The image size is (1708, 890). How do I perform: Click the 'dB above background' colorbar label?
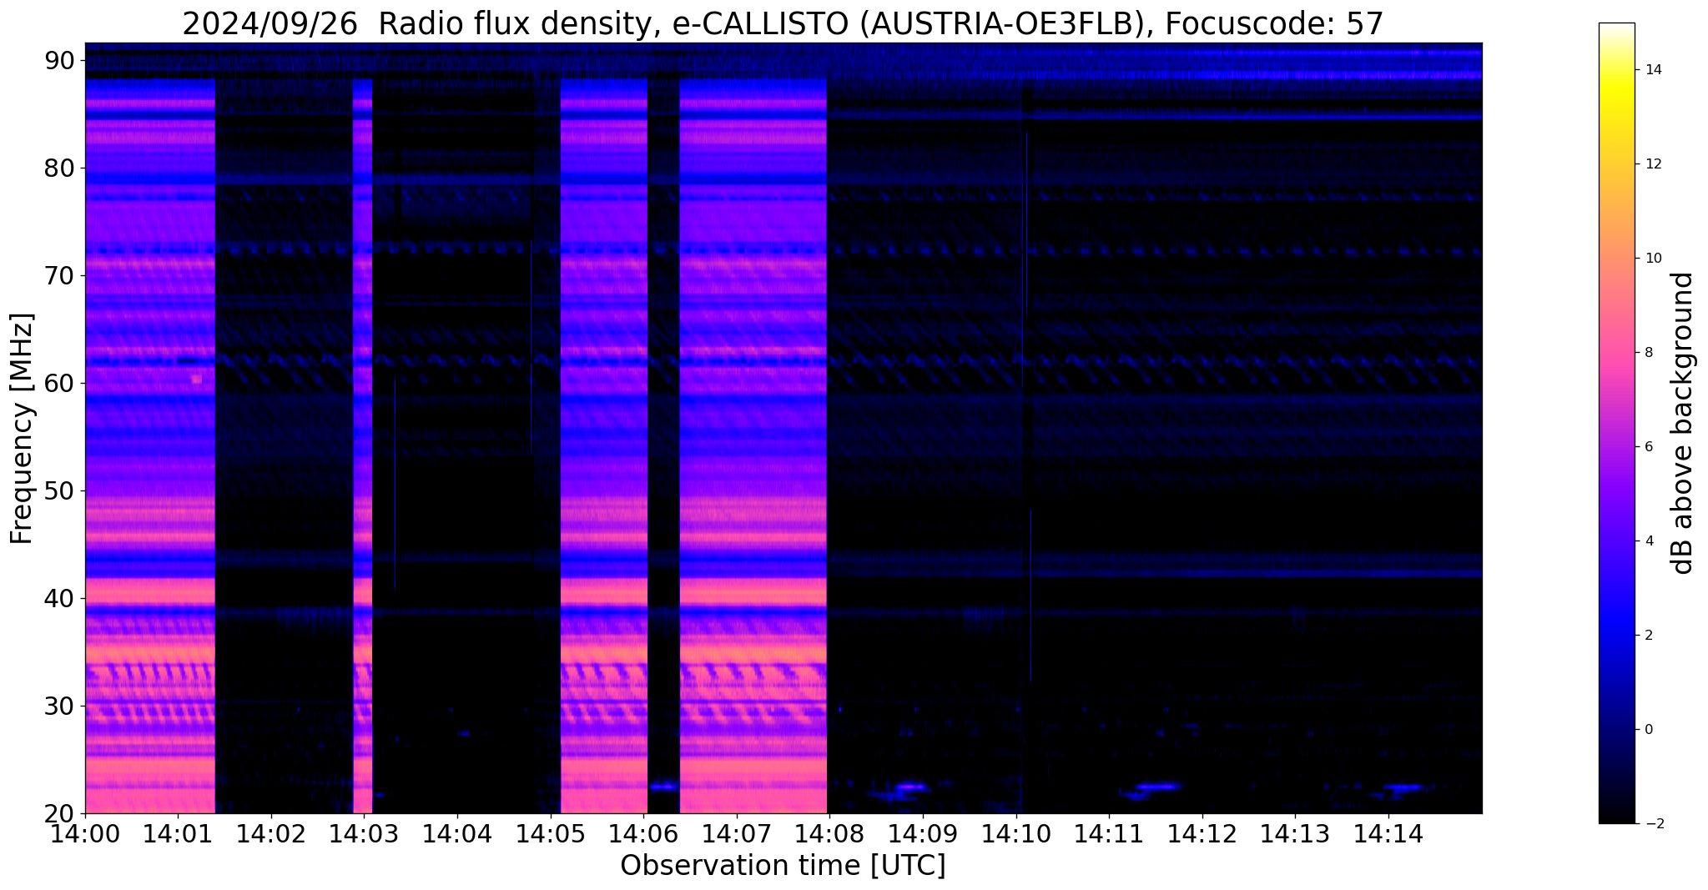pyautogui.click(x=1683, y=423)
